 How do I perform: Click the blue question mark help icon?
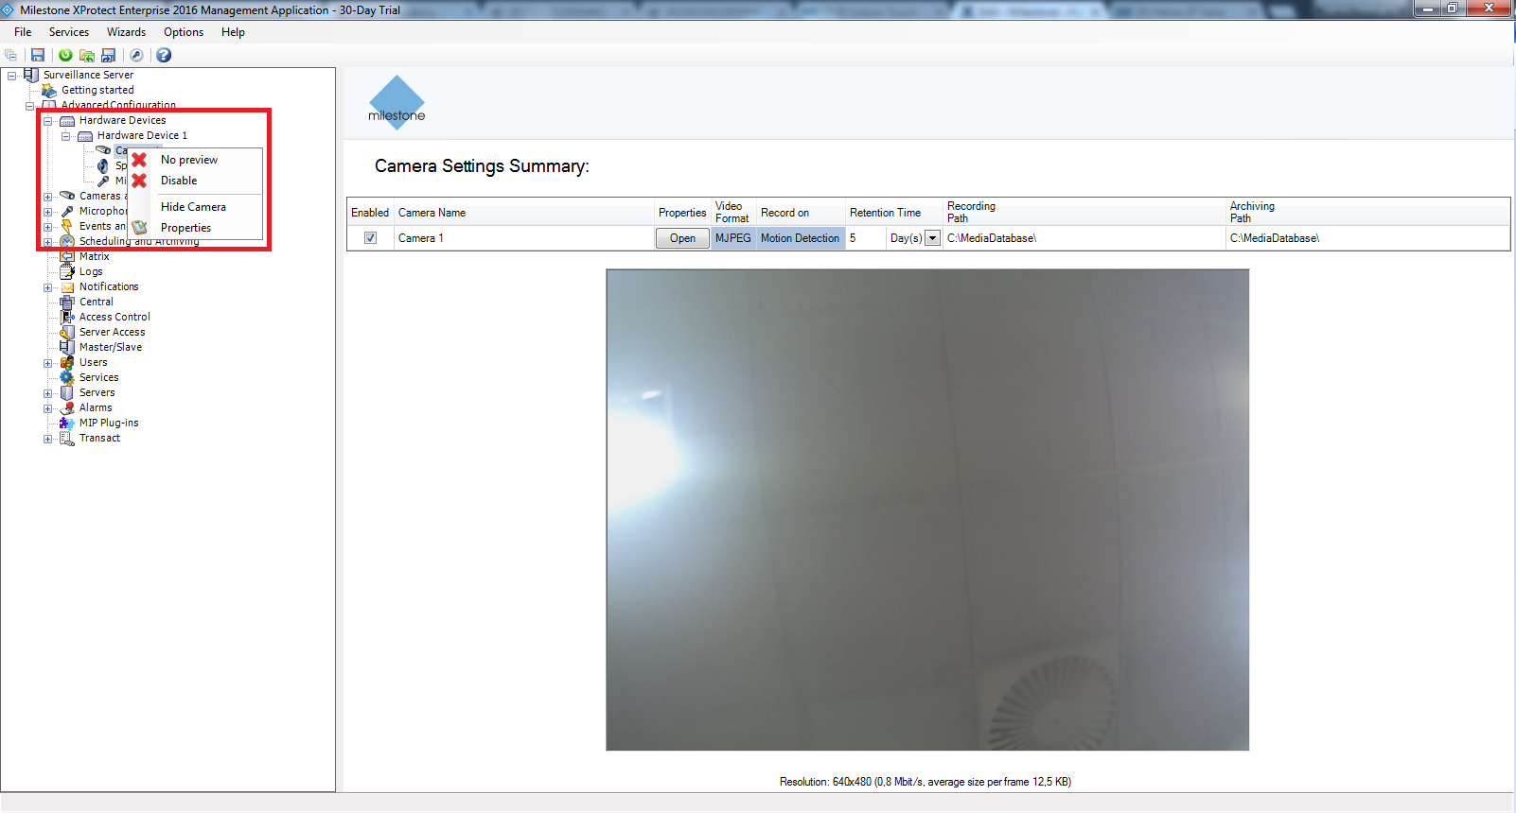[x=164, y=56]
